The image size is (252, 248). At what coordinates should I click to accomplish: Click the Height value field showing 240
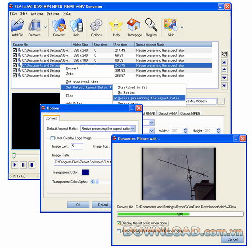click(210, 131)
